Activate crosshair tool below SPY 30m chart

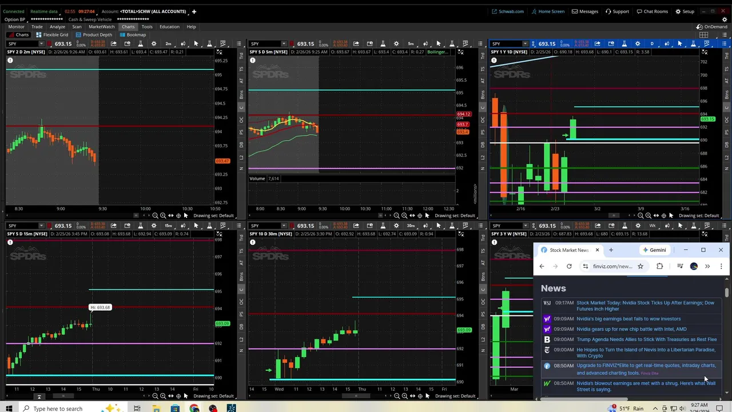[x=420, y=396]
